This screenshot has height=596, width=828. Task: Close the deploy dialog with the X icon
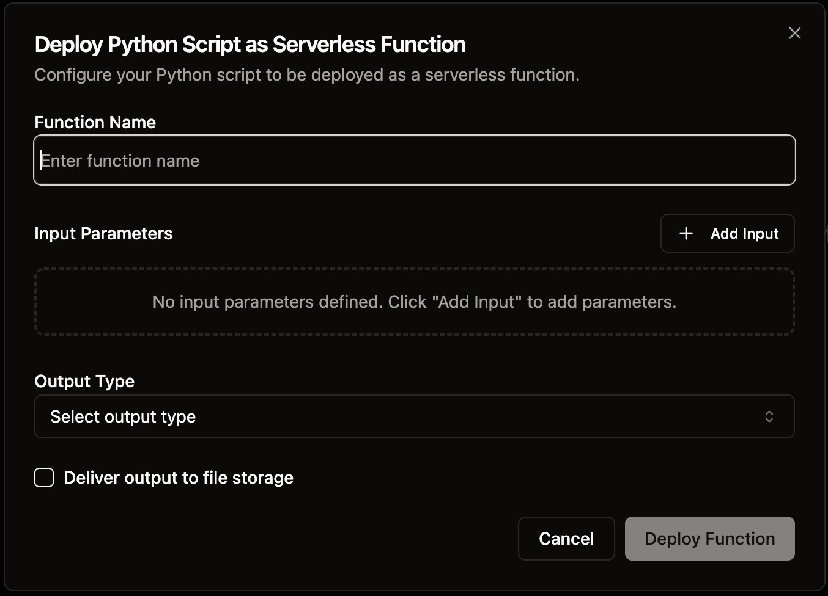794,33
